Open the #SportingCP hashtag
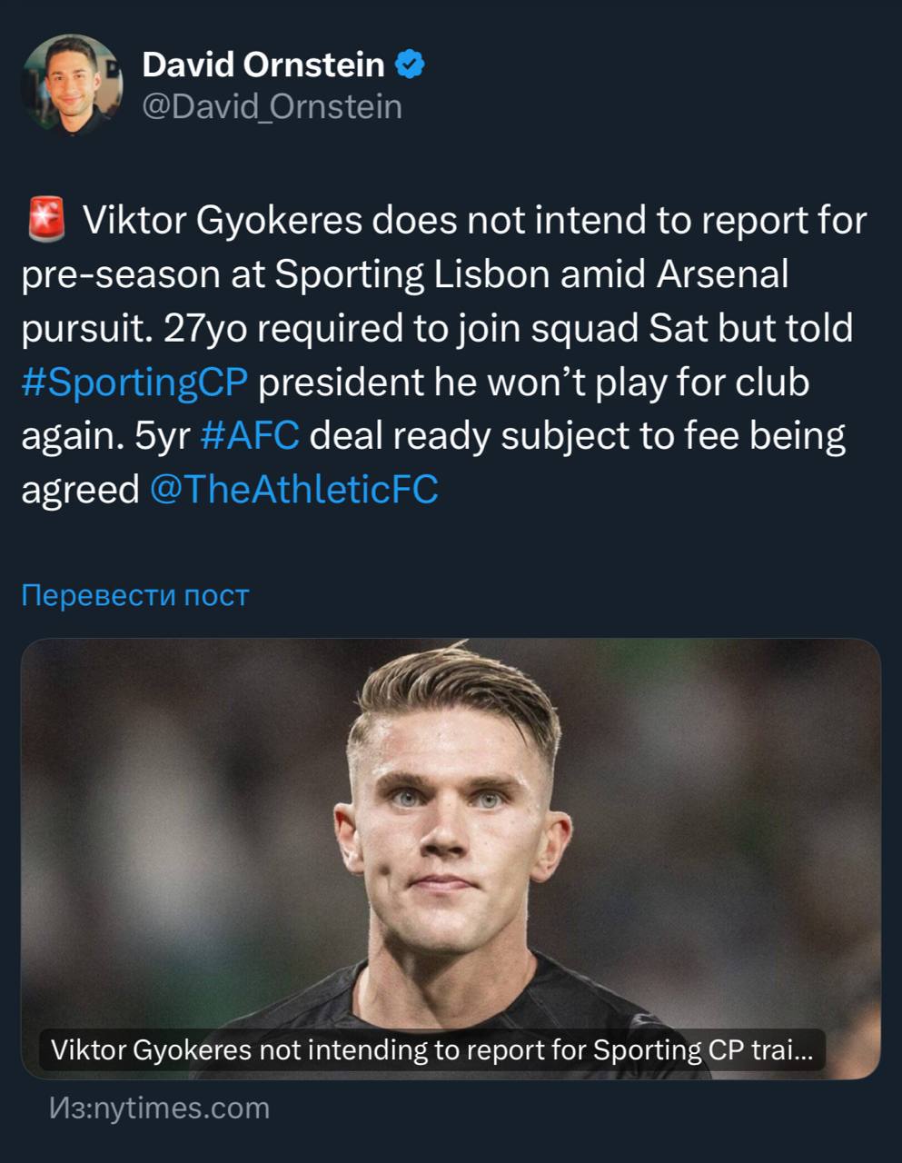This screenshot has width=902, height=1163. point(134,383)
